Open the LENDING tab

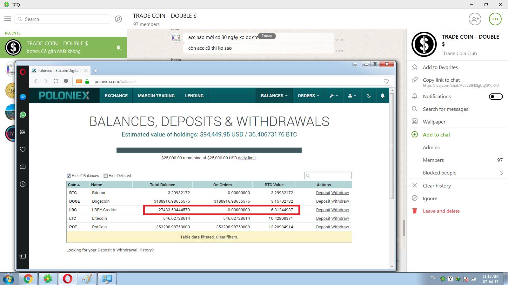pos(194,96)
